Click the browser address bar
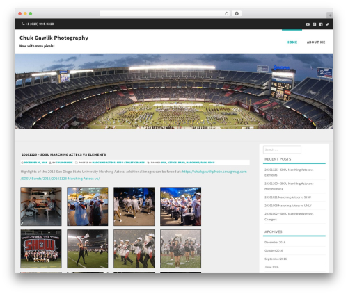 click(x=165, y=13)
